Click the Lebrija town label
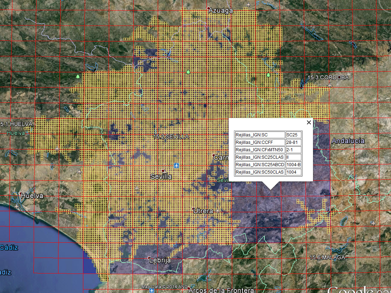The image size is (391, 293). (160, 260)
